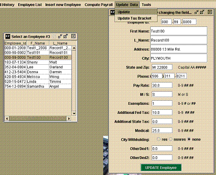
Task: Click the employee list scroll down arrow
Action: tap(74, 113)
